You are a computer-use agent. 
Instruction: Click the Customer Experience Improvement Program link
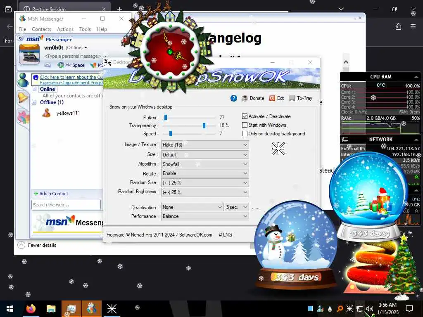[71, 80]
